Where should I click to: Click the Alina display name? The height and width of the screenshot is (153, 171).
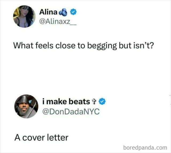(48, 12)
